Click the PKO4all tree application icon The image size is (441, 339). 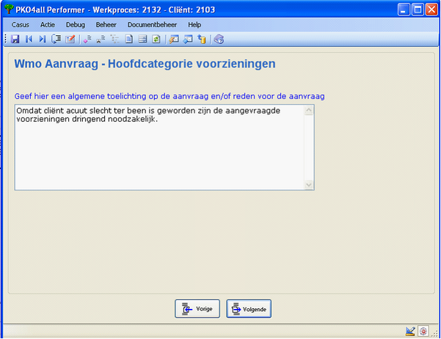click(9, 10)
